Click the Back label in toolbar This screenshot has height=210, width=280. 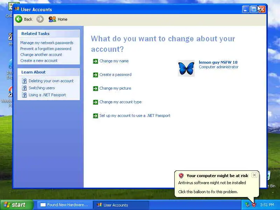[28, 19]
